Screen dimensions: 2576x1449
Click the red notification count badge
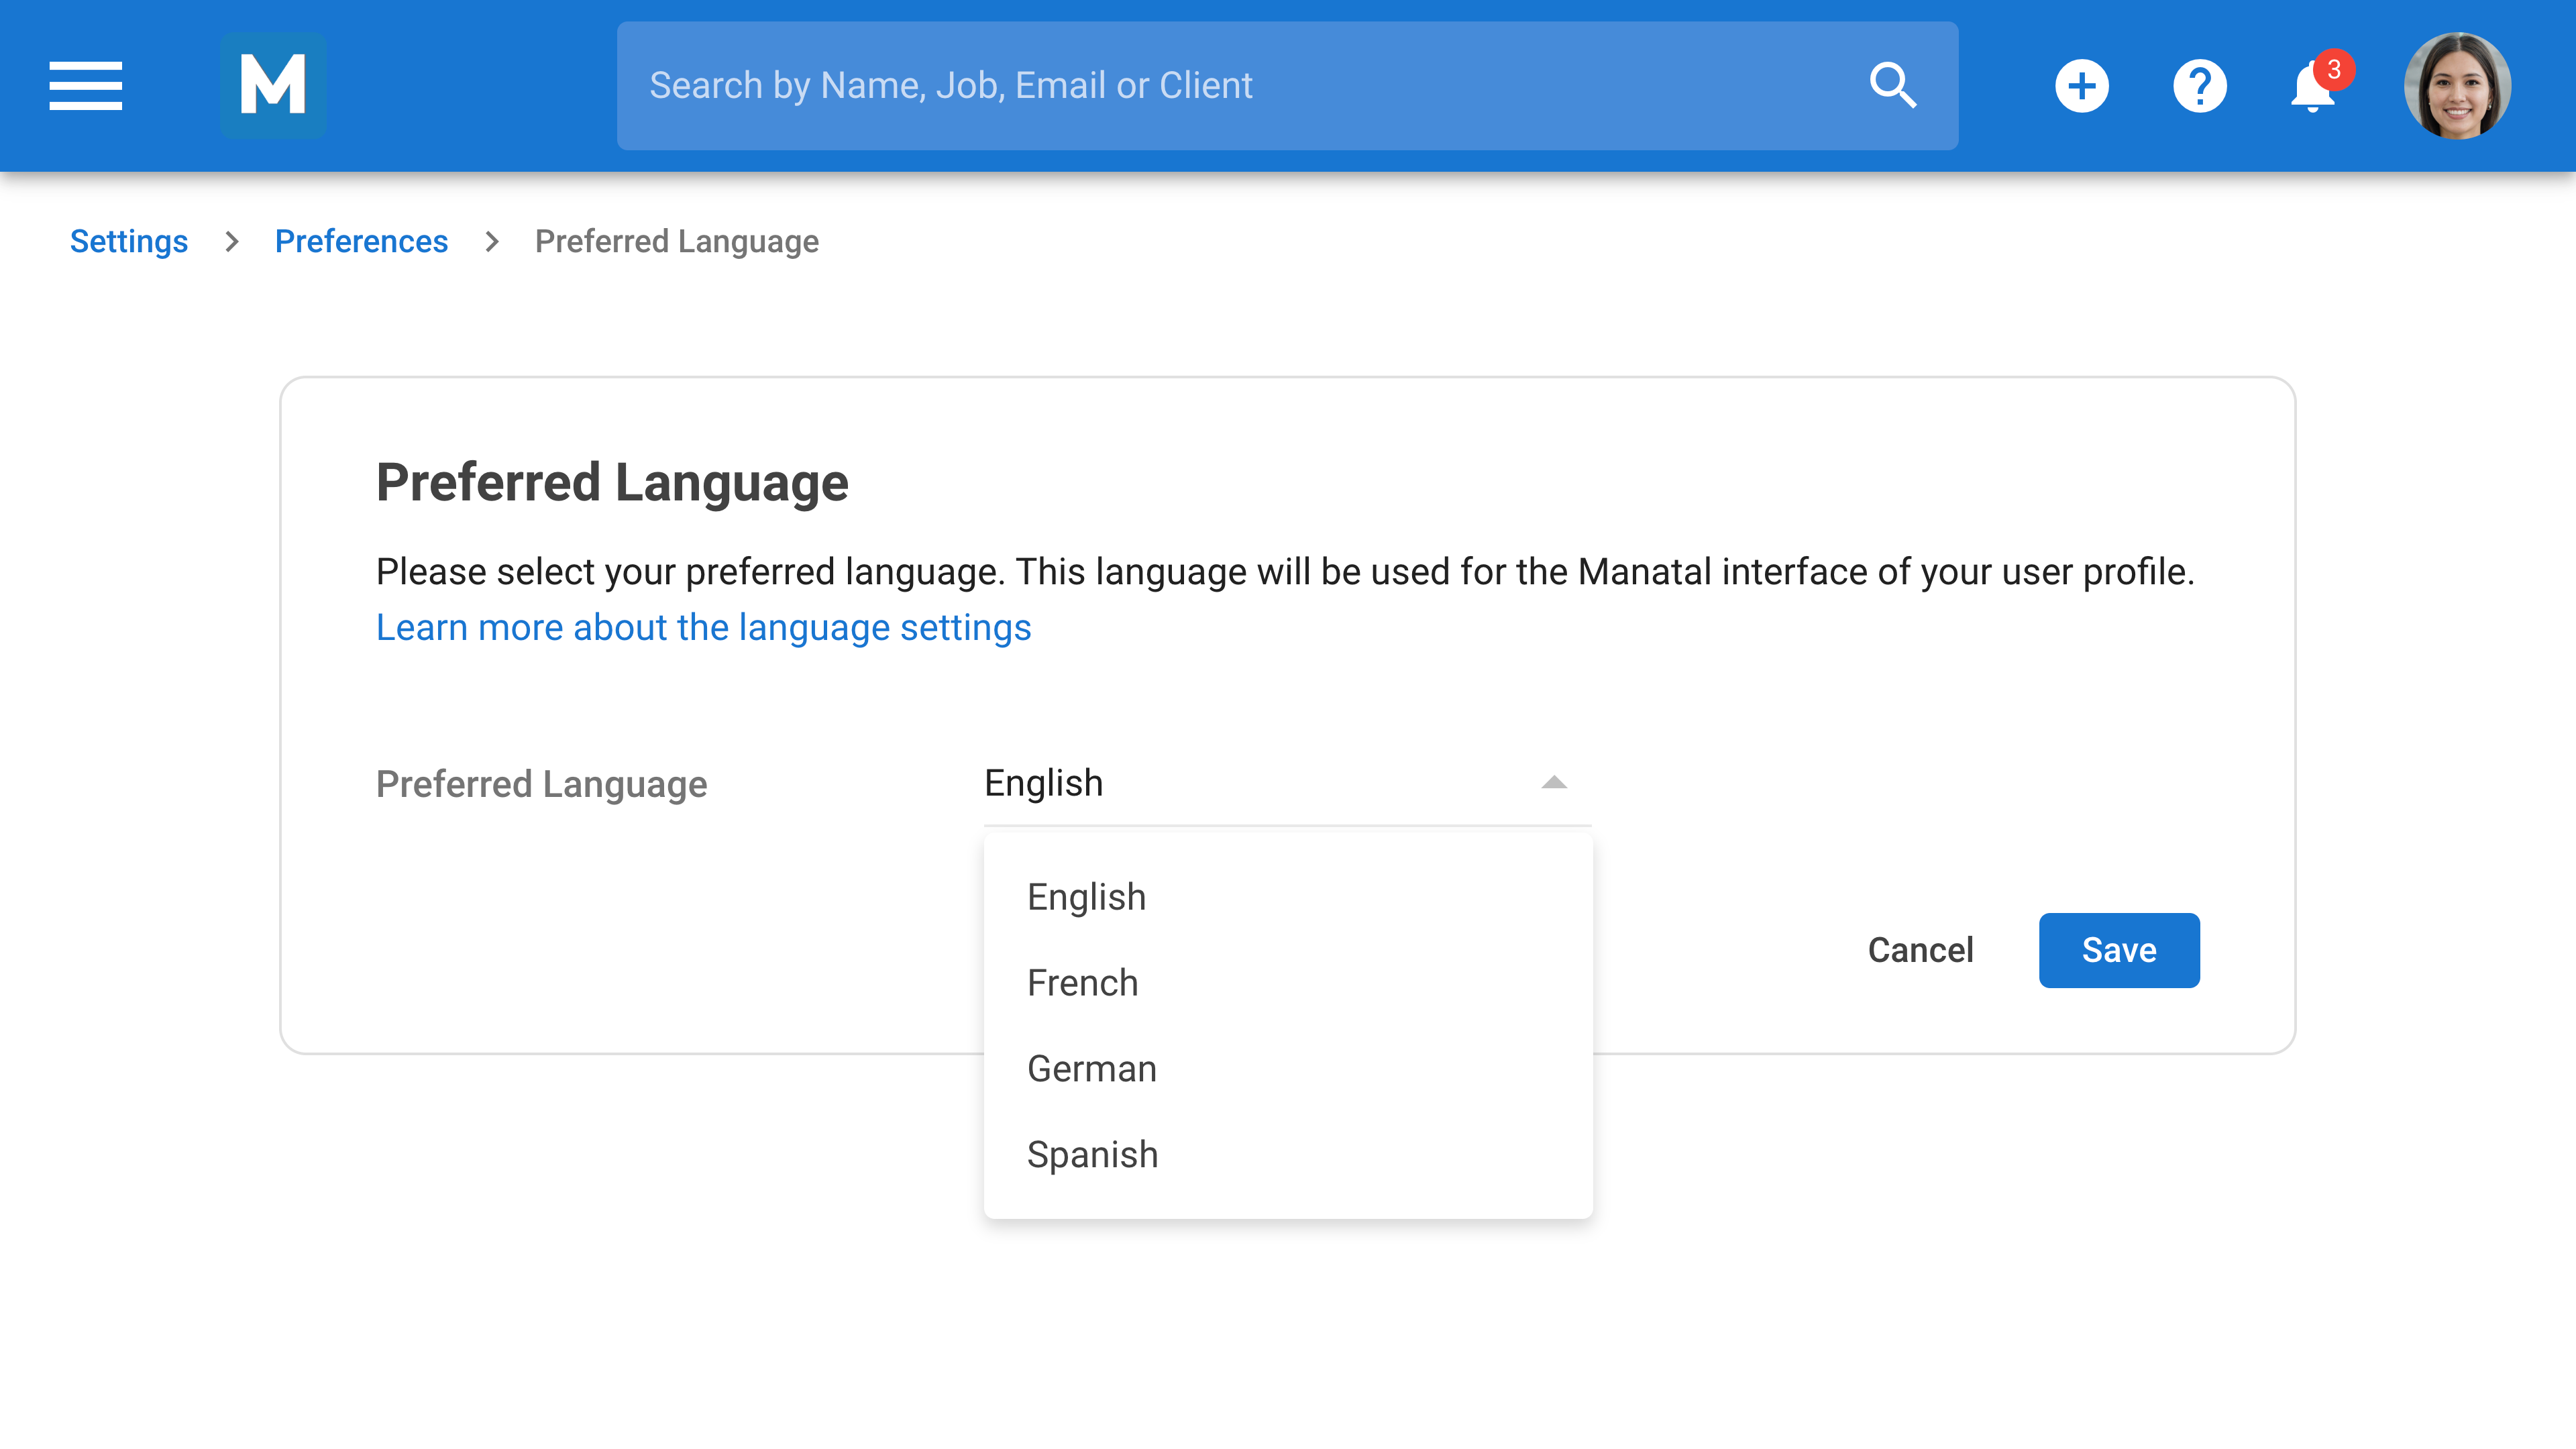click(2334, 69)
